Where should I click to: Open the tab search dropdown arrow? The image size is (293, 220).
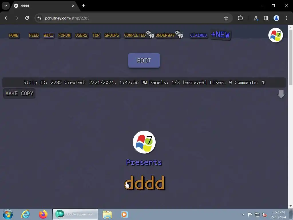[x=6, y=6]
